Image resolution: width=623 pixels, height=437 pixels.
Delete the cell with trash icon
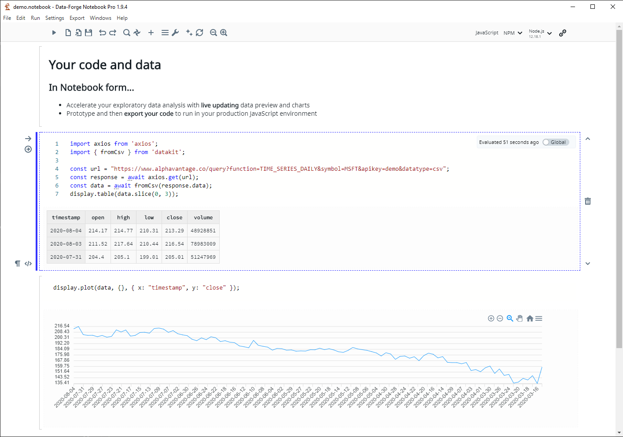click(588, 201)
